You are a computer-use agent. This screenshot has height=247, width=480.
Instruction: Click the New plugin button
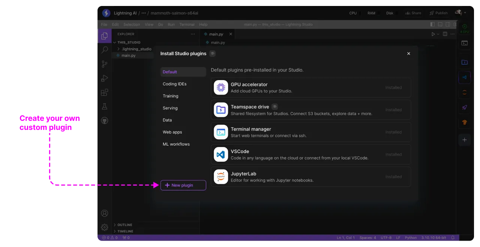pos(183,185)
